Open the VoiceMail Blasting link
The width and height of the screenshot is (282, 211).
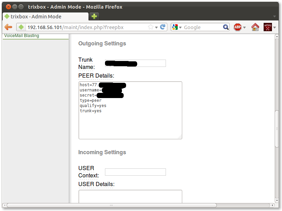[x=21, y=35]
